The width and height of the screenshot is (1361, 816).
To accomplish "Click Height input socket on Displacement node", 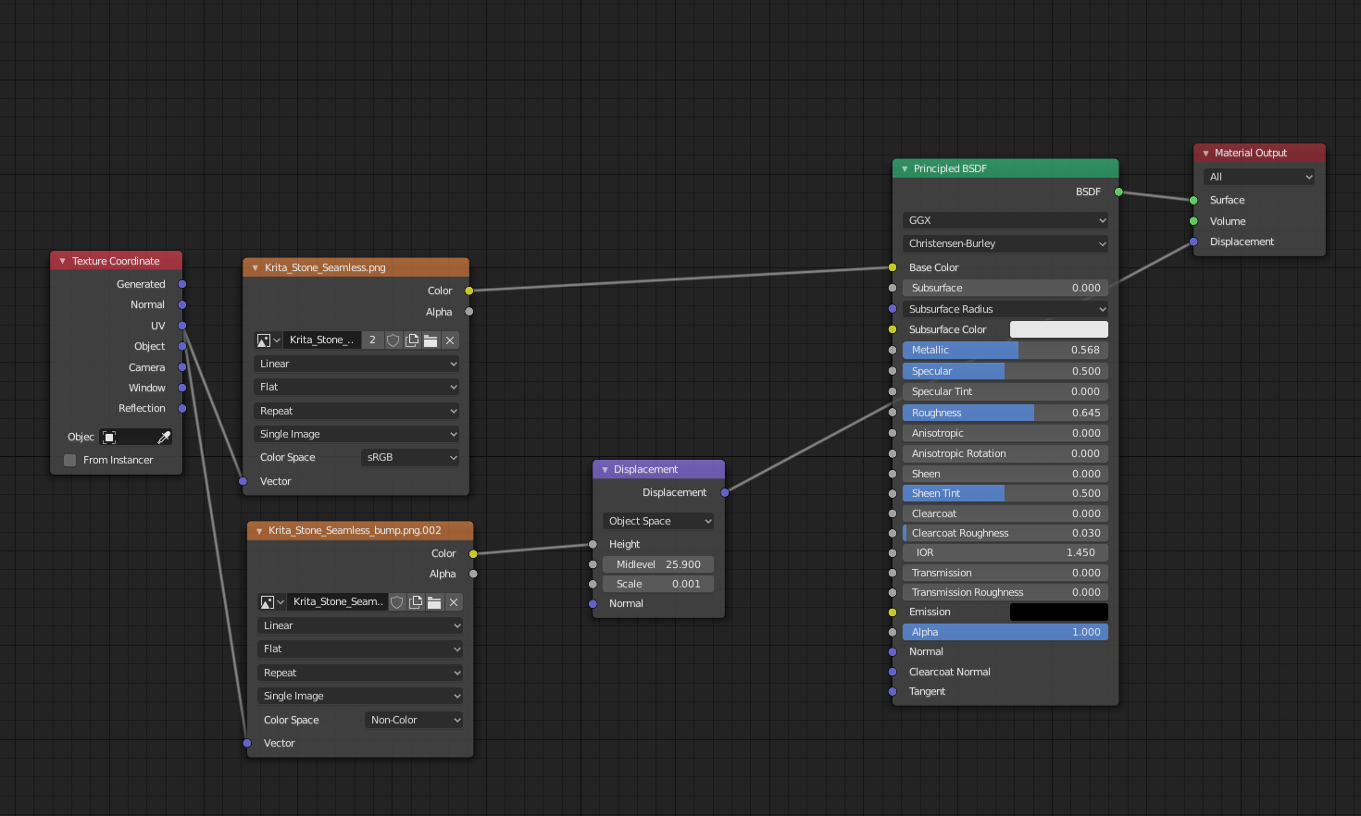I will (x=593, y=544).
